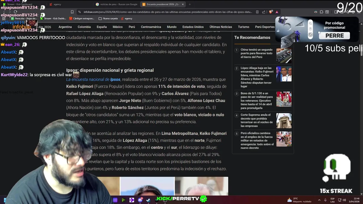Screen dimensions: 363x204
Task: Expand hidden system tray icons chevron
Action: 320,200
